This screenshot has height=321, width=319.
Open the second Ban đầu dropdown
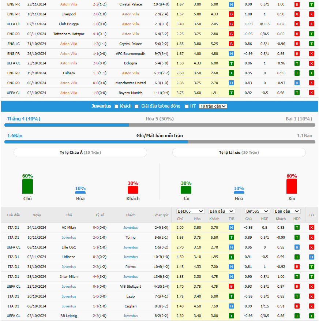click(287, 211)
